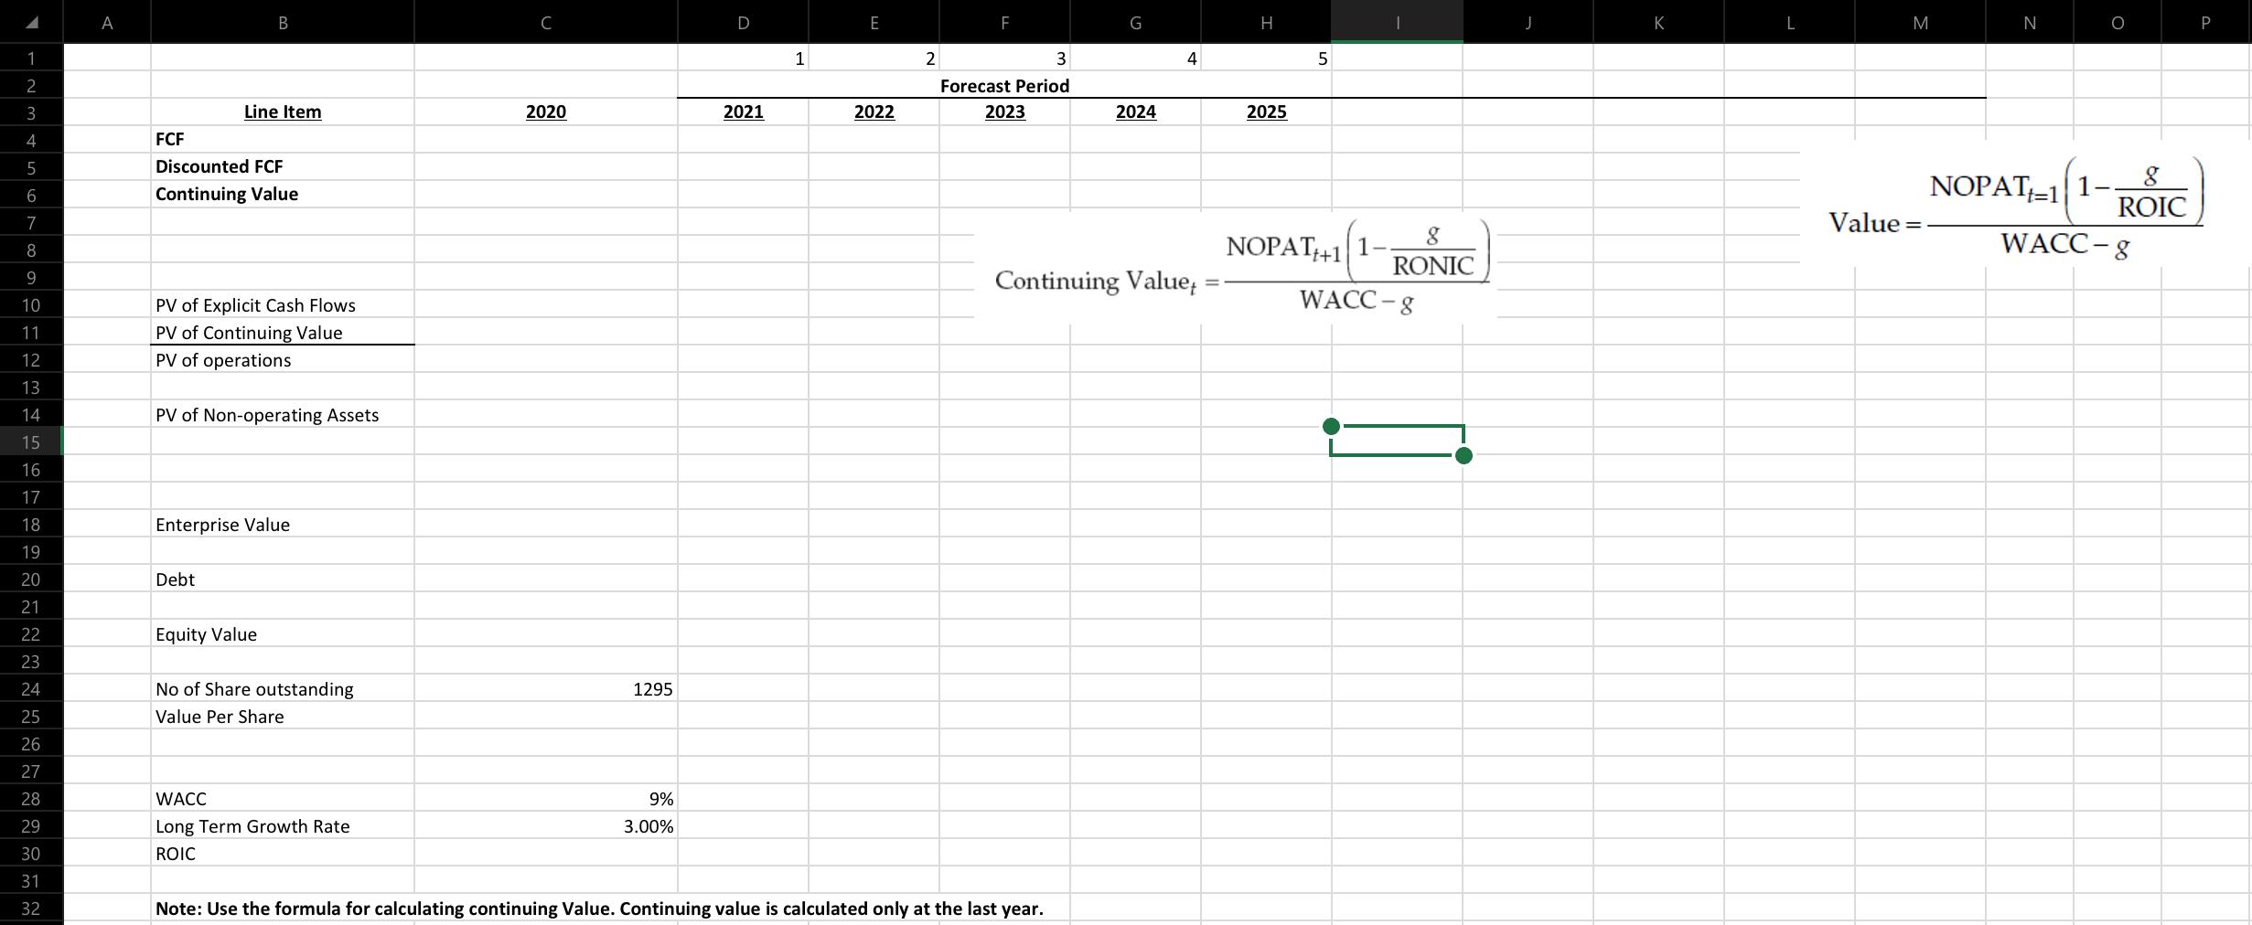Select 'PV of Non-operating Assets' cell
The height and width of the screenshot is (925, 2252).
tap(283, 414)
